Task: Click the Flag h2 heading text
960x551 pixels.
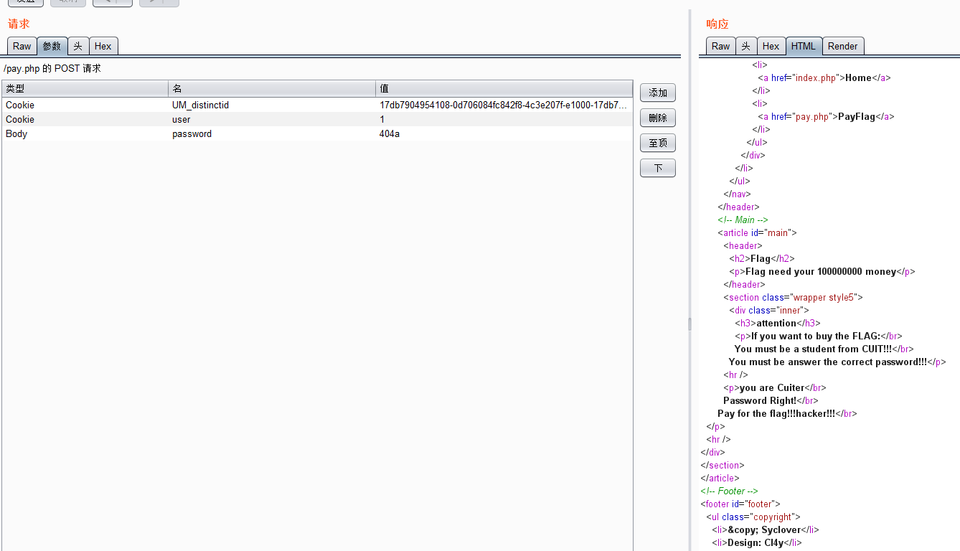Action: click(760, 258)
